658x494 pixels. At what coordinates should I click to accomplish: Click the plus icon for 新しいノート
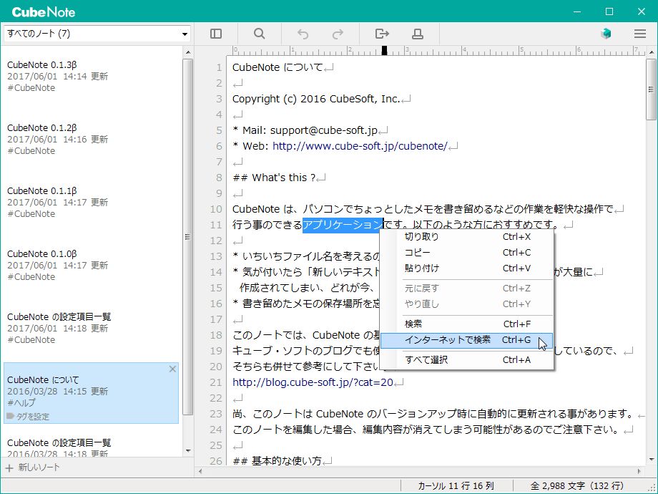(x=9, y=468)
